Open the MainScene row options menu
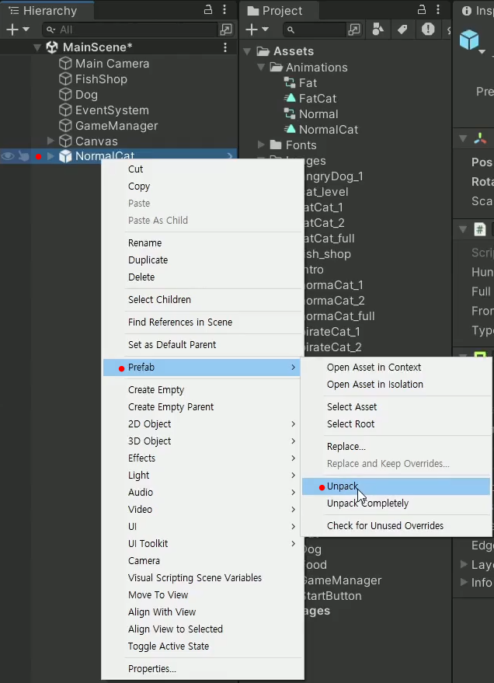 coord(225,47)
